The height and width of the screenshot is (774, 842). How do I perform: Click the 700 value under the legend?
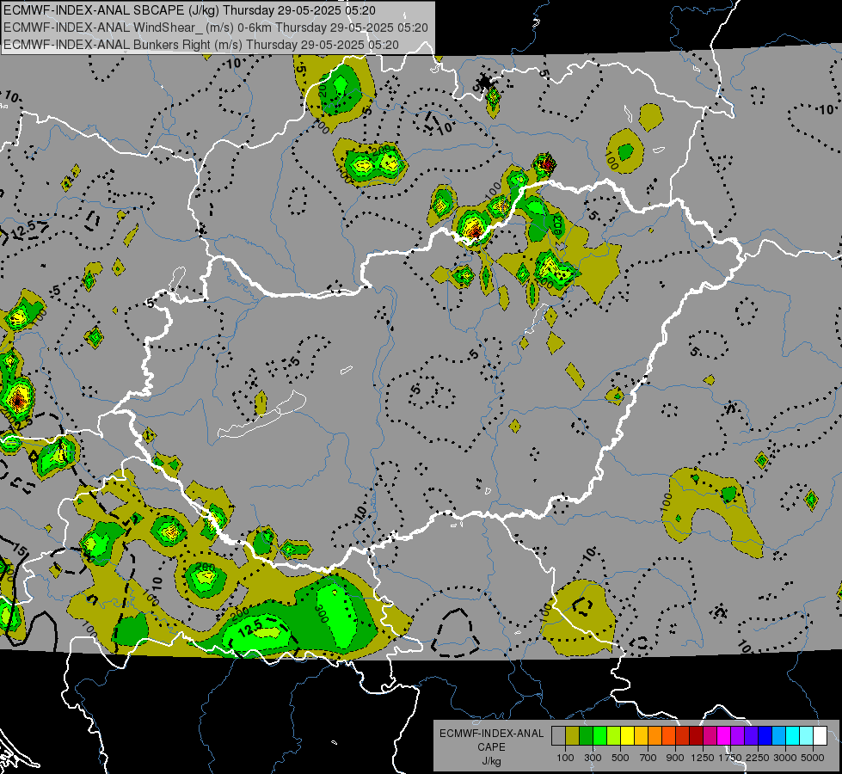pos(648,758)
